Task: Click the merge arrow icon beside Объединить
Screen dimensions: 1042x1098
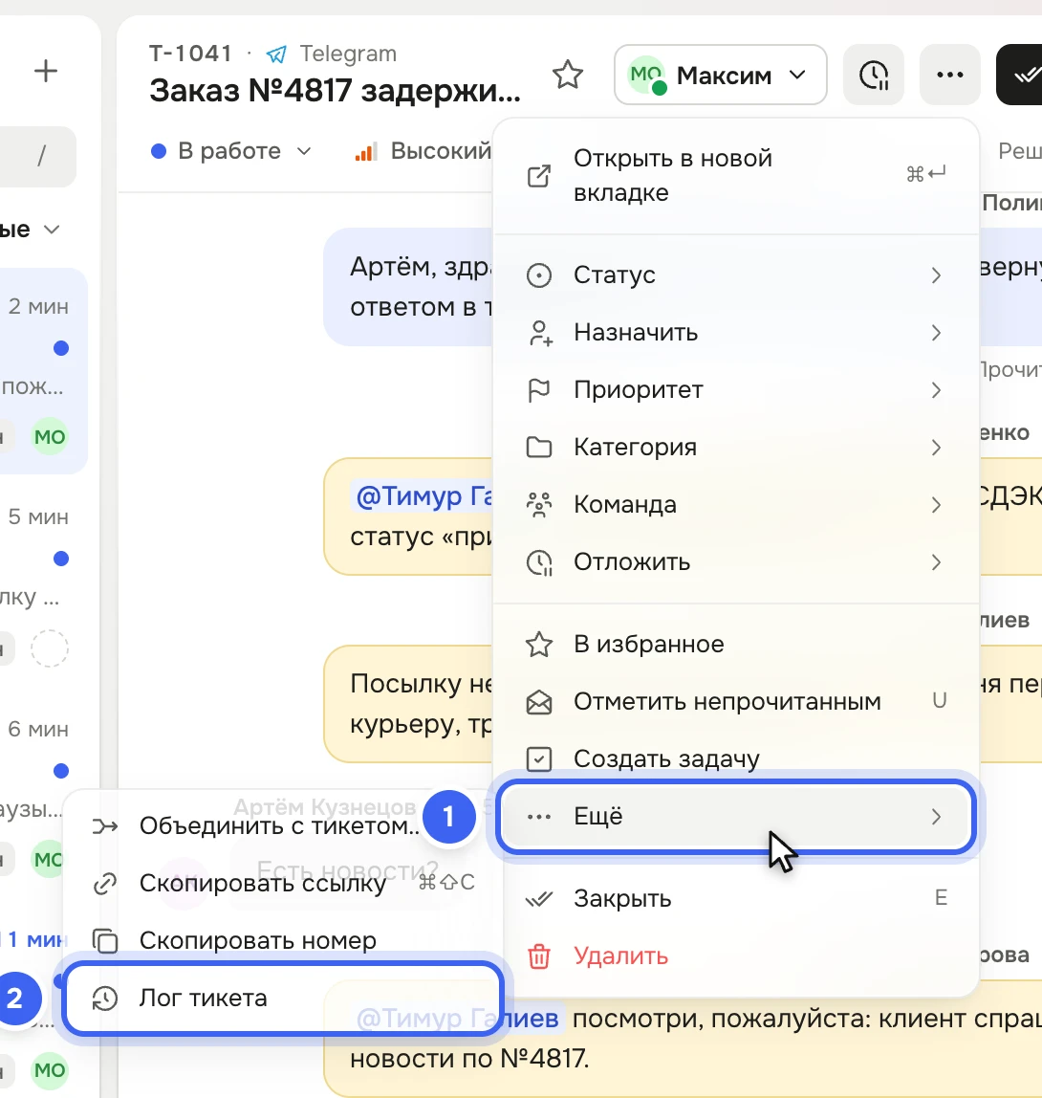Action: point(105,827)
